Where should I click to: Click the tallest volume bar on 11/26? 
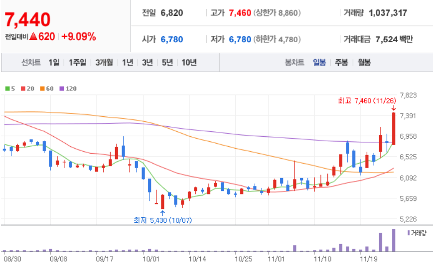coord(394,240)
